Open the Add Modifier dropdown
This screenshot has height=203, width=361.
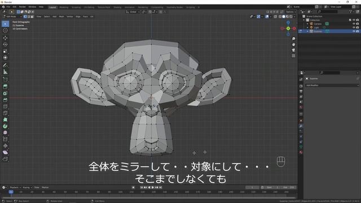click(332, 85)
